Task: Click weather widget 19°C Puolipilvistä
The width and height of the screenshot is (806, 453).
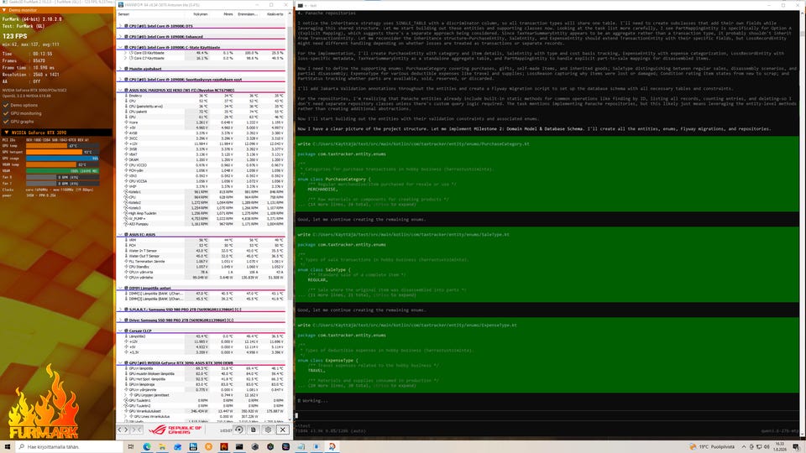Action: pos(712,447)
